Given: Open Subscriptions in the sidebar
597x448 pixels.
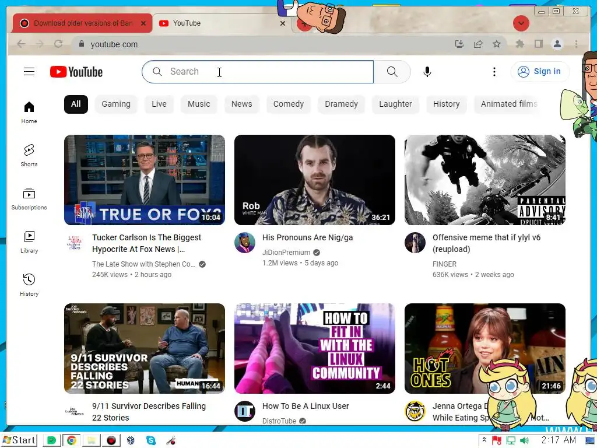Looking at the screenshot, I should coord(29,199).
